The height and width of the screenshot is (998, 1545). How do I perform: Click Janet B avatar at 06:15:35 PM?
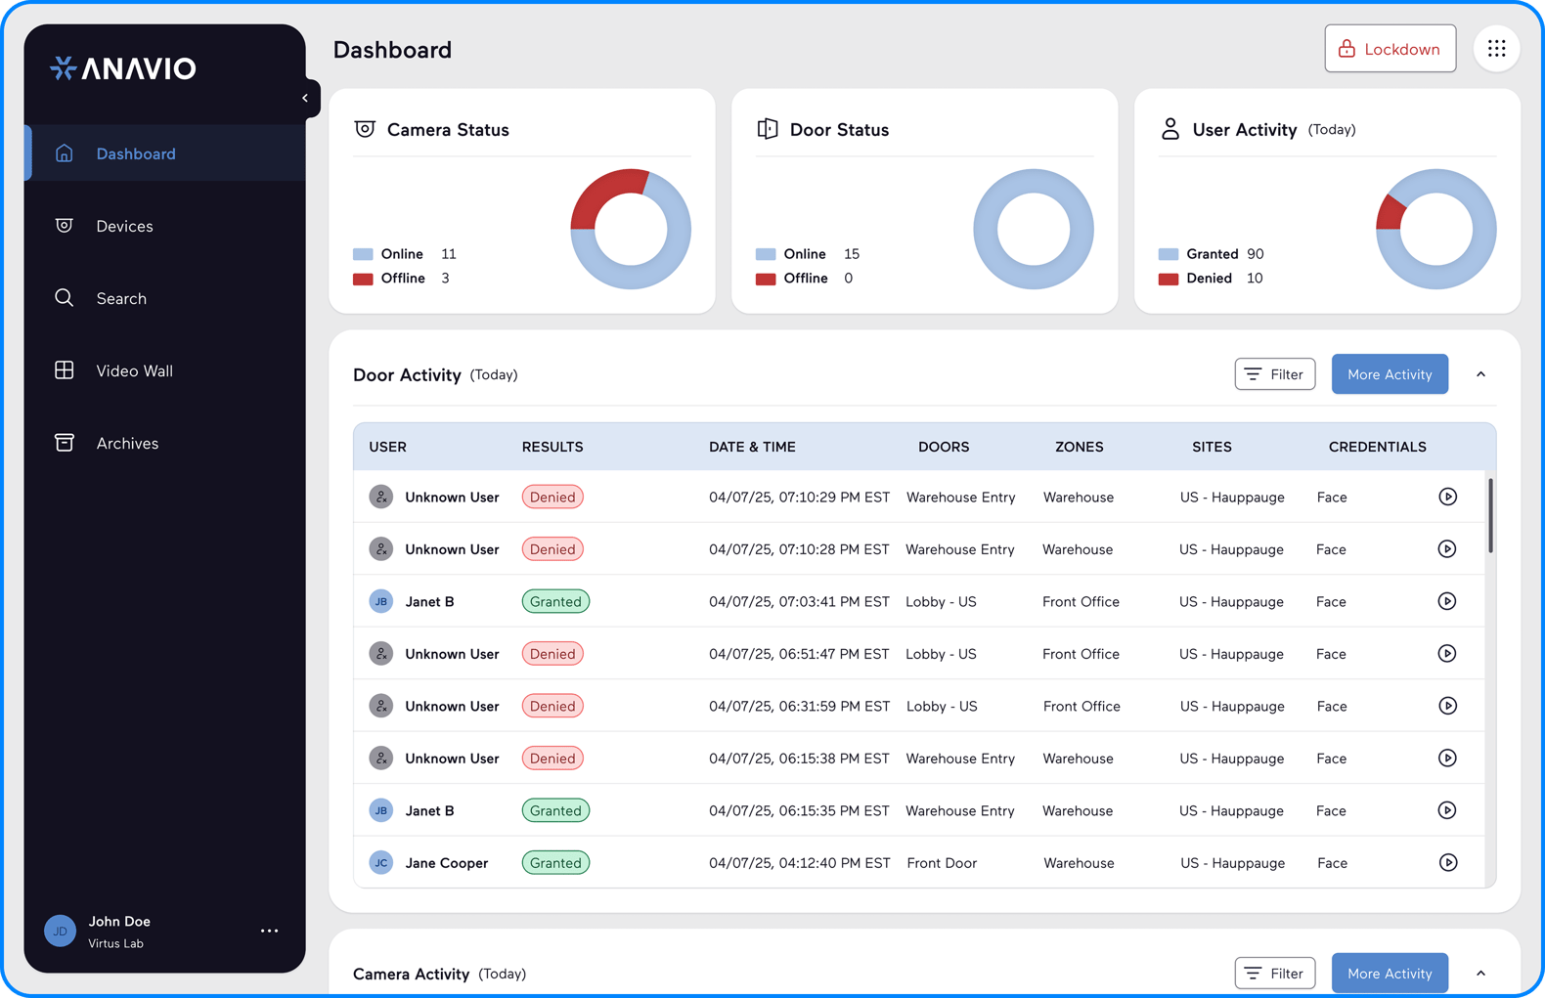(381, 810)
